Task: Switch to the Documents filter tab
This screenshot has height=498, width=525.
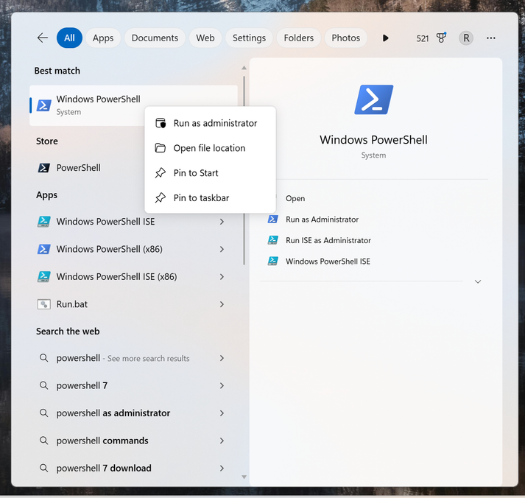Action: [155, 38]
